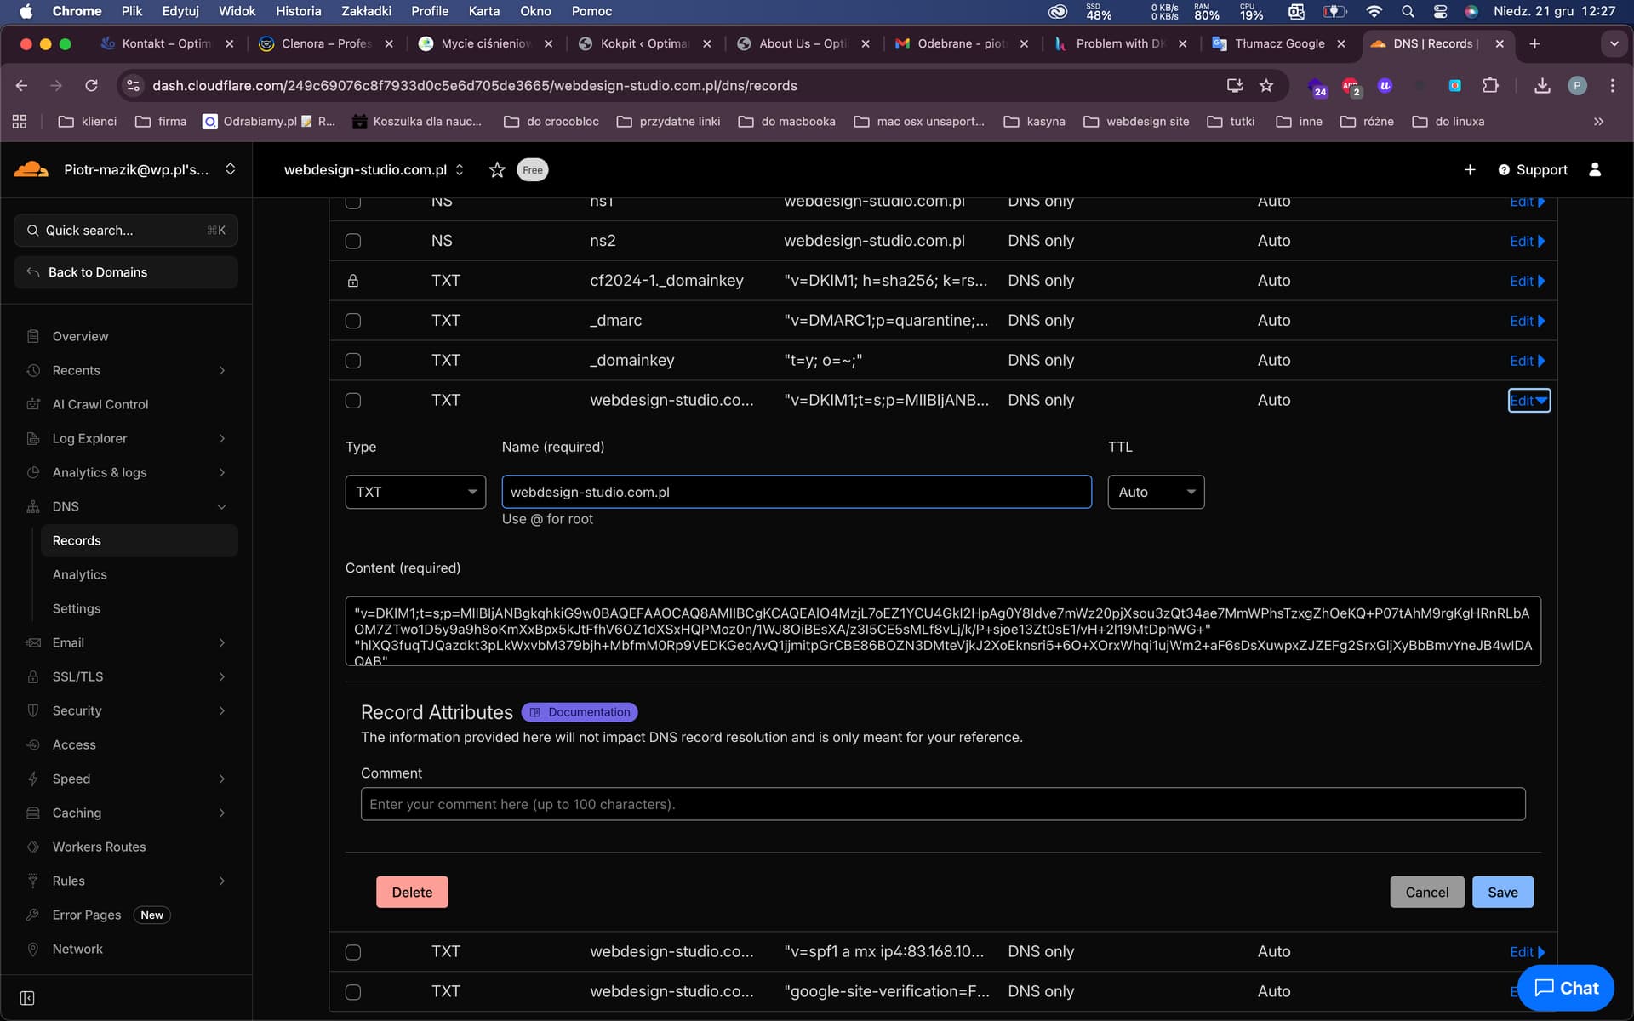
Task: Star the webdesign-studio.com.pl domain
Action: (497, 170)
